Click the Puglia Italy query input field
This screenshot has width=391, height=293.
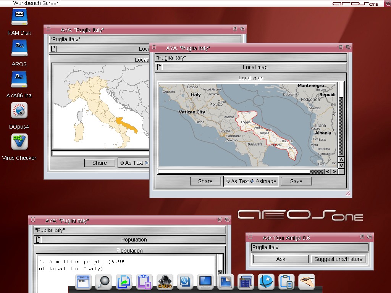coord(309,247)
